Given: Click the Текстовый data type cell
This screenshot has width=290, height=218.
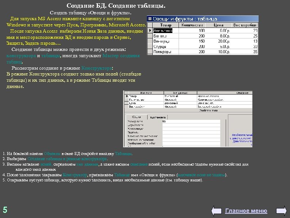Looking at the screenshot, I should [x=180, y=96].
